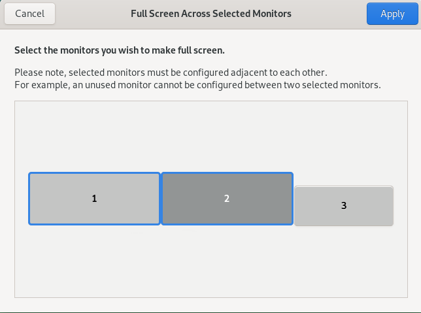421x313 pixels.
Task: Click the empty layout area below the monitors
Action: [x=210, y=261]
